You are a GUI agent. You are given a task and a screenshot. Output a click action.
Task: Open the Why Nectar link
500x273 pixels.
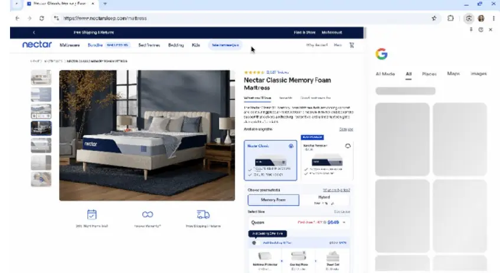coord(316,45)
